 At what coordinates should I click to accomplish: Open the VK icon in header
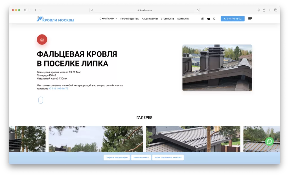pos(209,19)
